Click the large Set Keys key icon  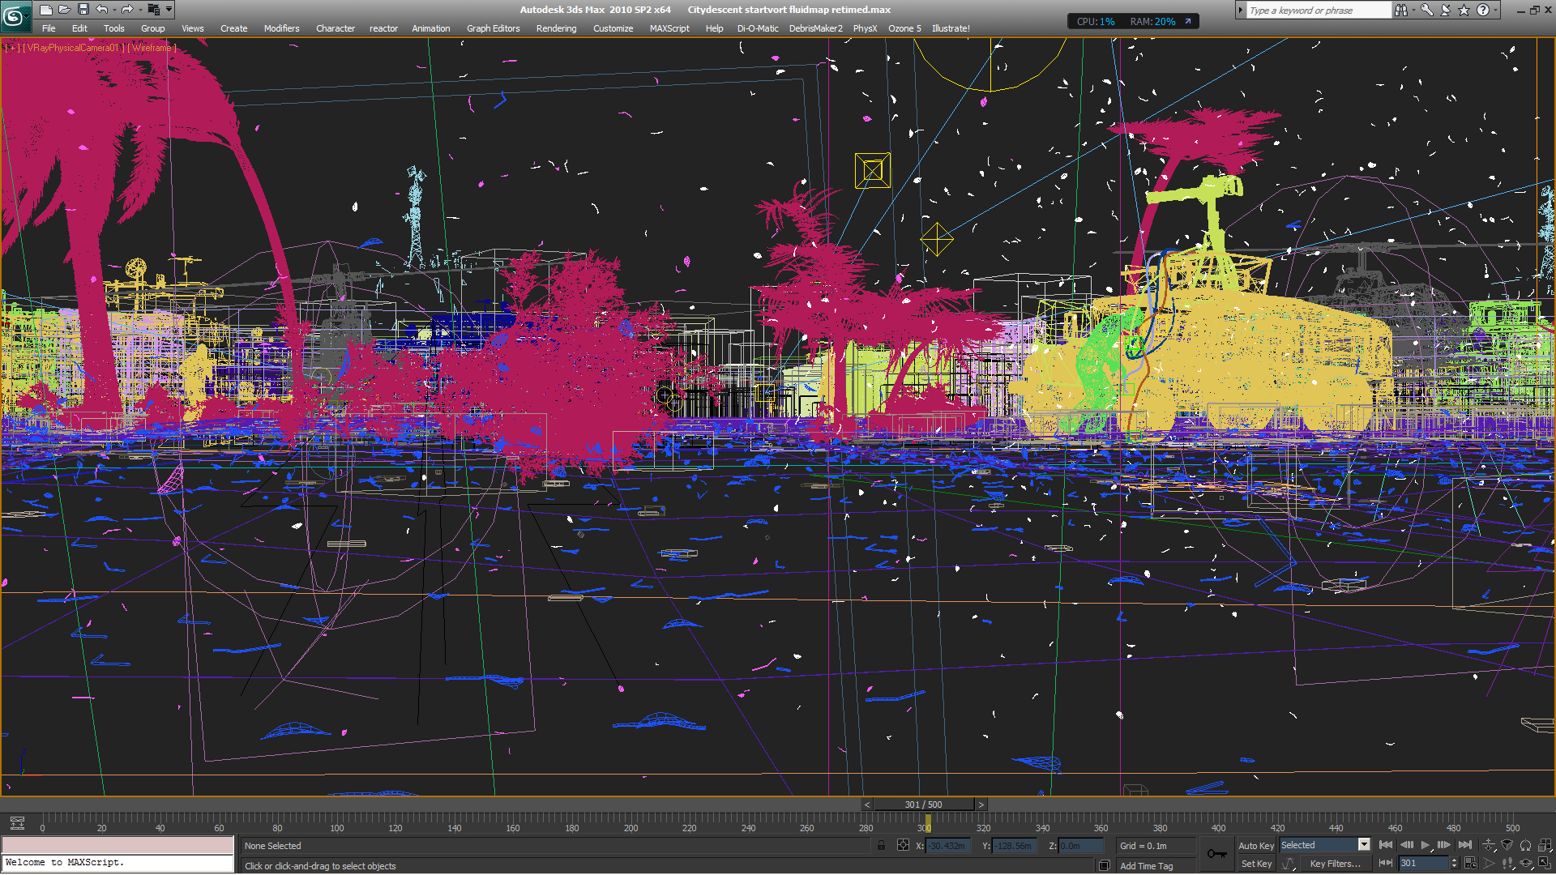(1216, 854)
